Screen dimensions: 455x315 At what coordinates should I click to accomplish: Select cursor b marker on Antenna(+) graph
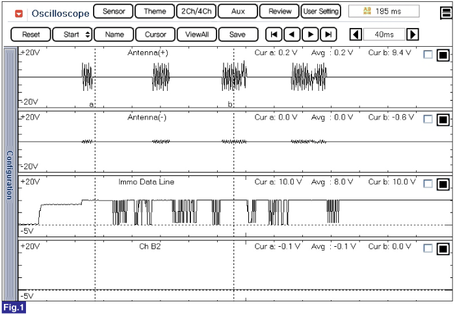tap(230, 104)
